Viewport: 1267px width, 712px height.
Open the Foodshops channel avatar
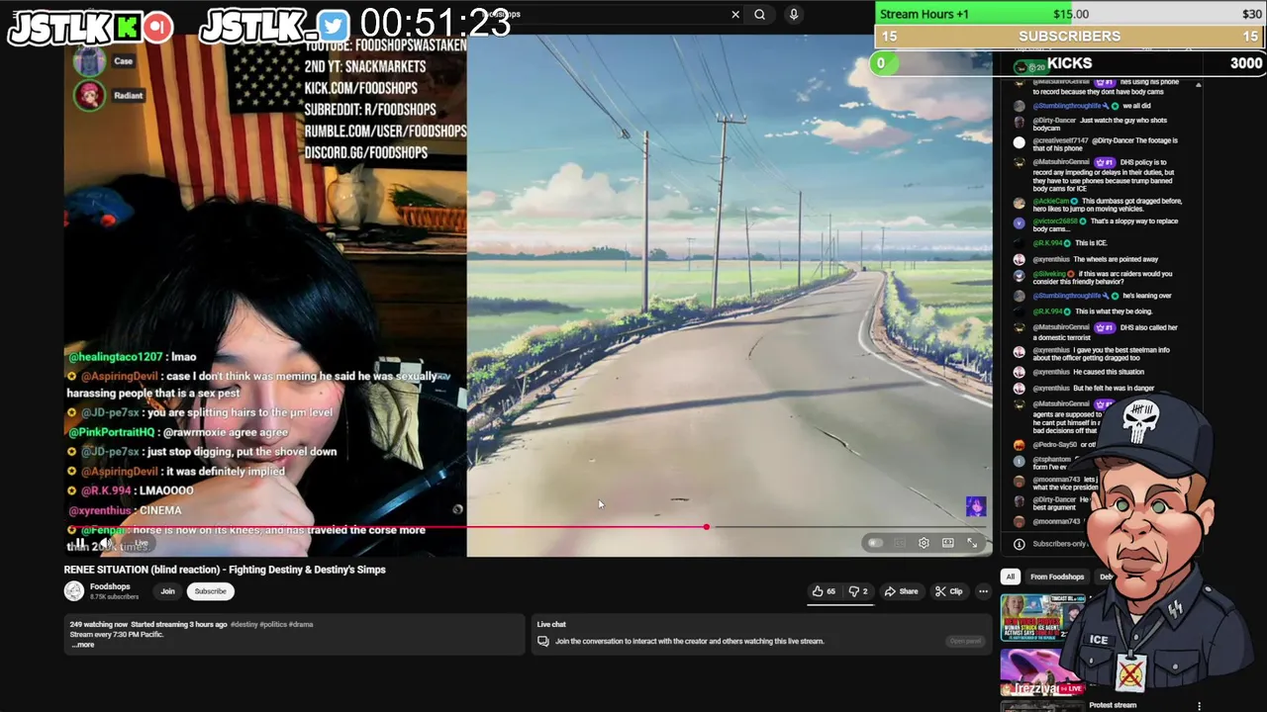[x=74, y=591]
